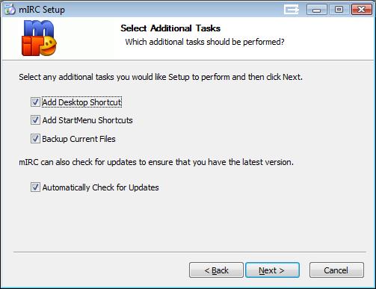
Task: Disable the Backup Current Files checkbox
Action: coord(35,139)
